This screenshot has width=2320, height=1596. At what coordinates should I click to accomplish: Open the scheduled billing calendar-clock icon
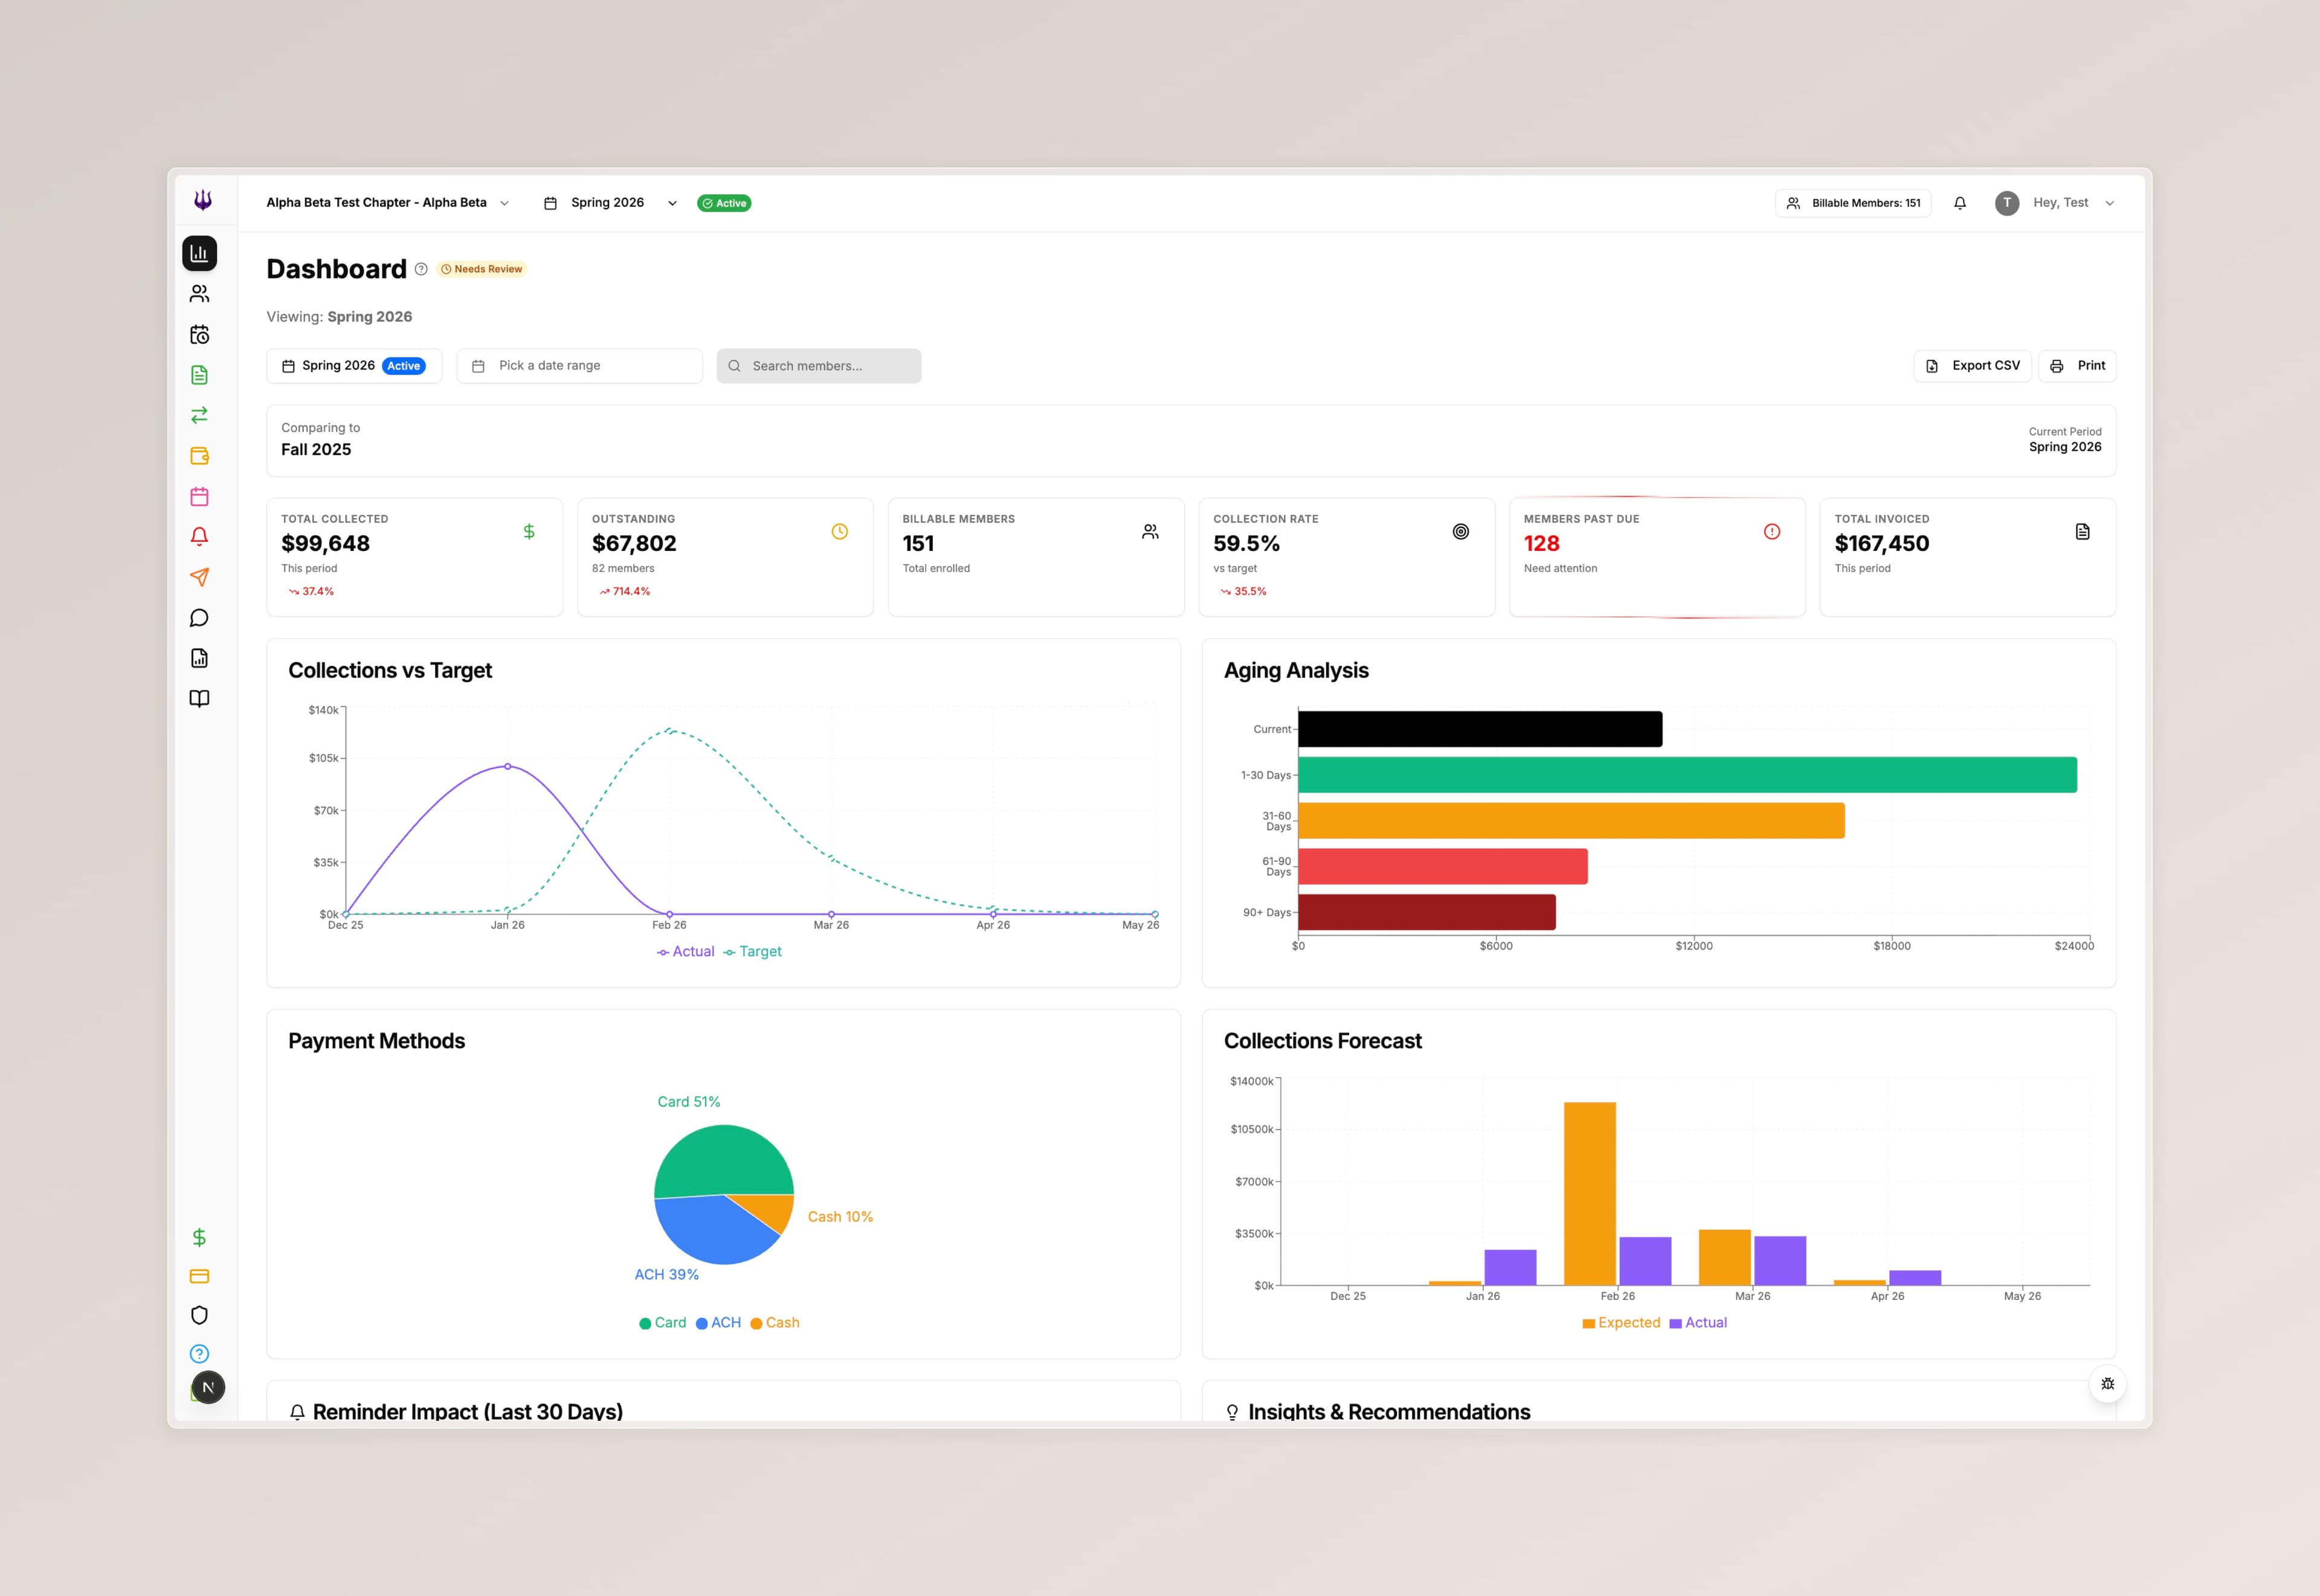click(x=199, y=334)
